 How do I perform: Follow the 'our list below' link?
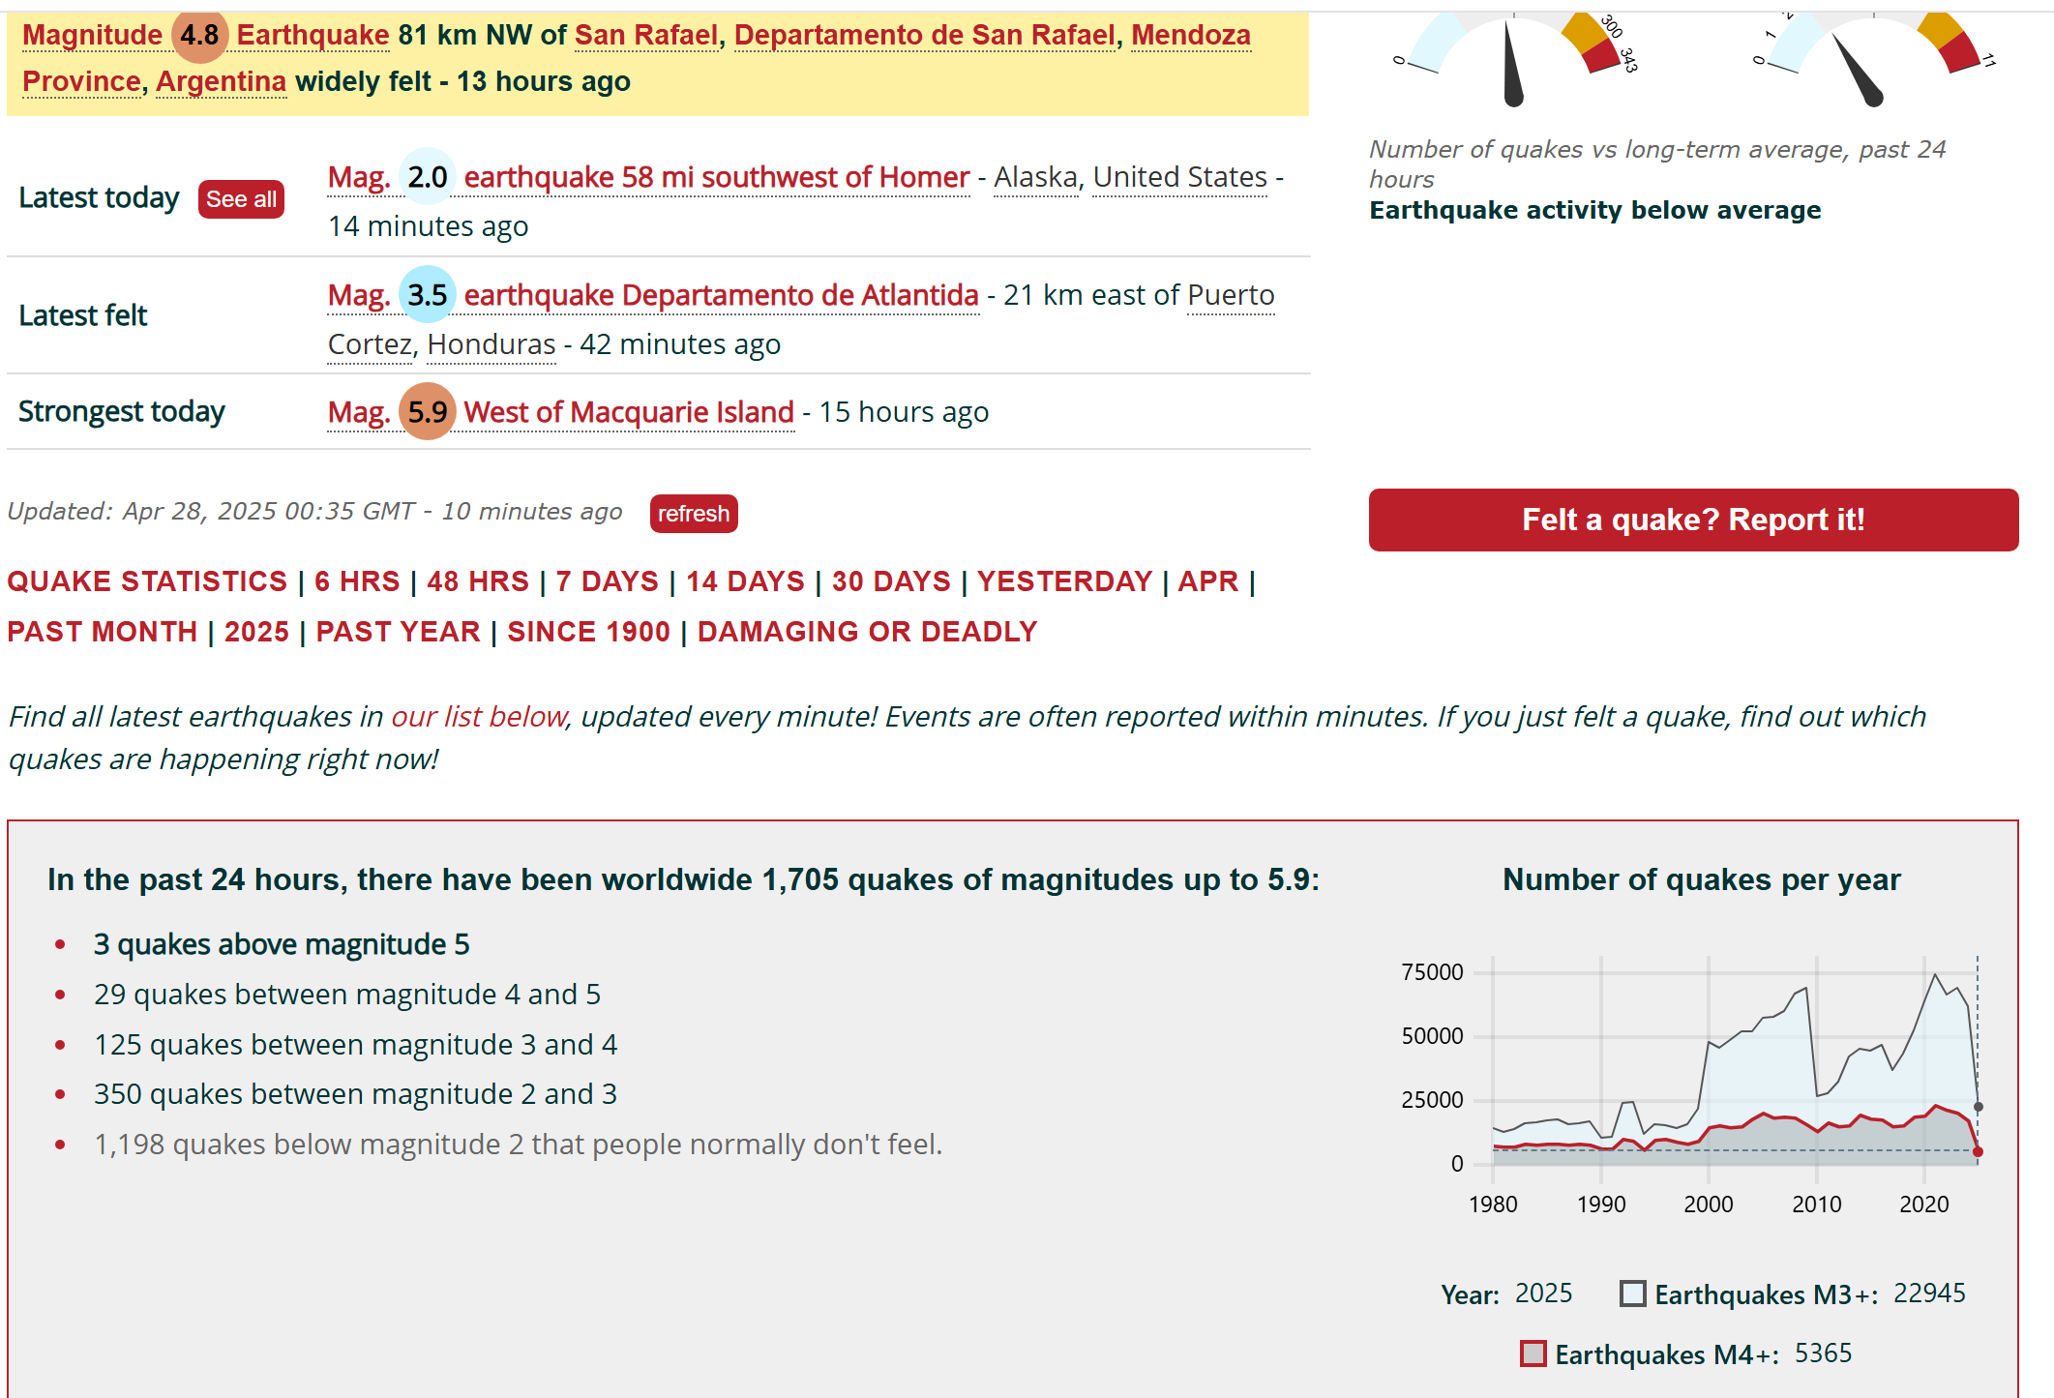click(x=478, y=717)
